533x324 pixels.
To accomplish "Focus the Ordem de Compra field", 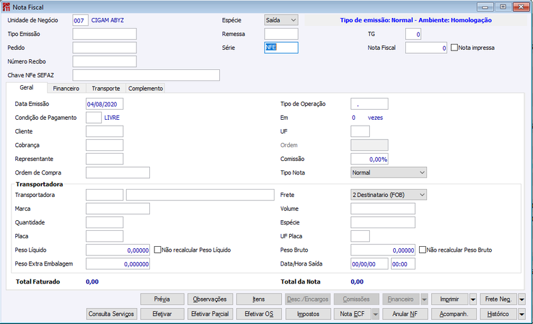I will [x=118, y=173].
